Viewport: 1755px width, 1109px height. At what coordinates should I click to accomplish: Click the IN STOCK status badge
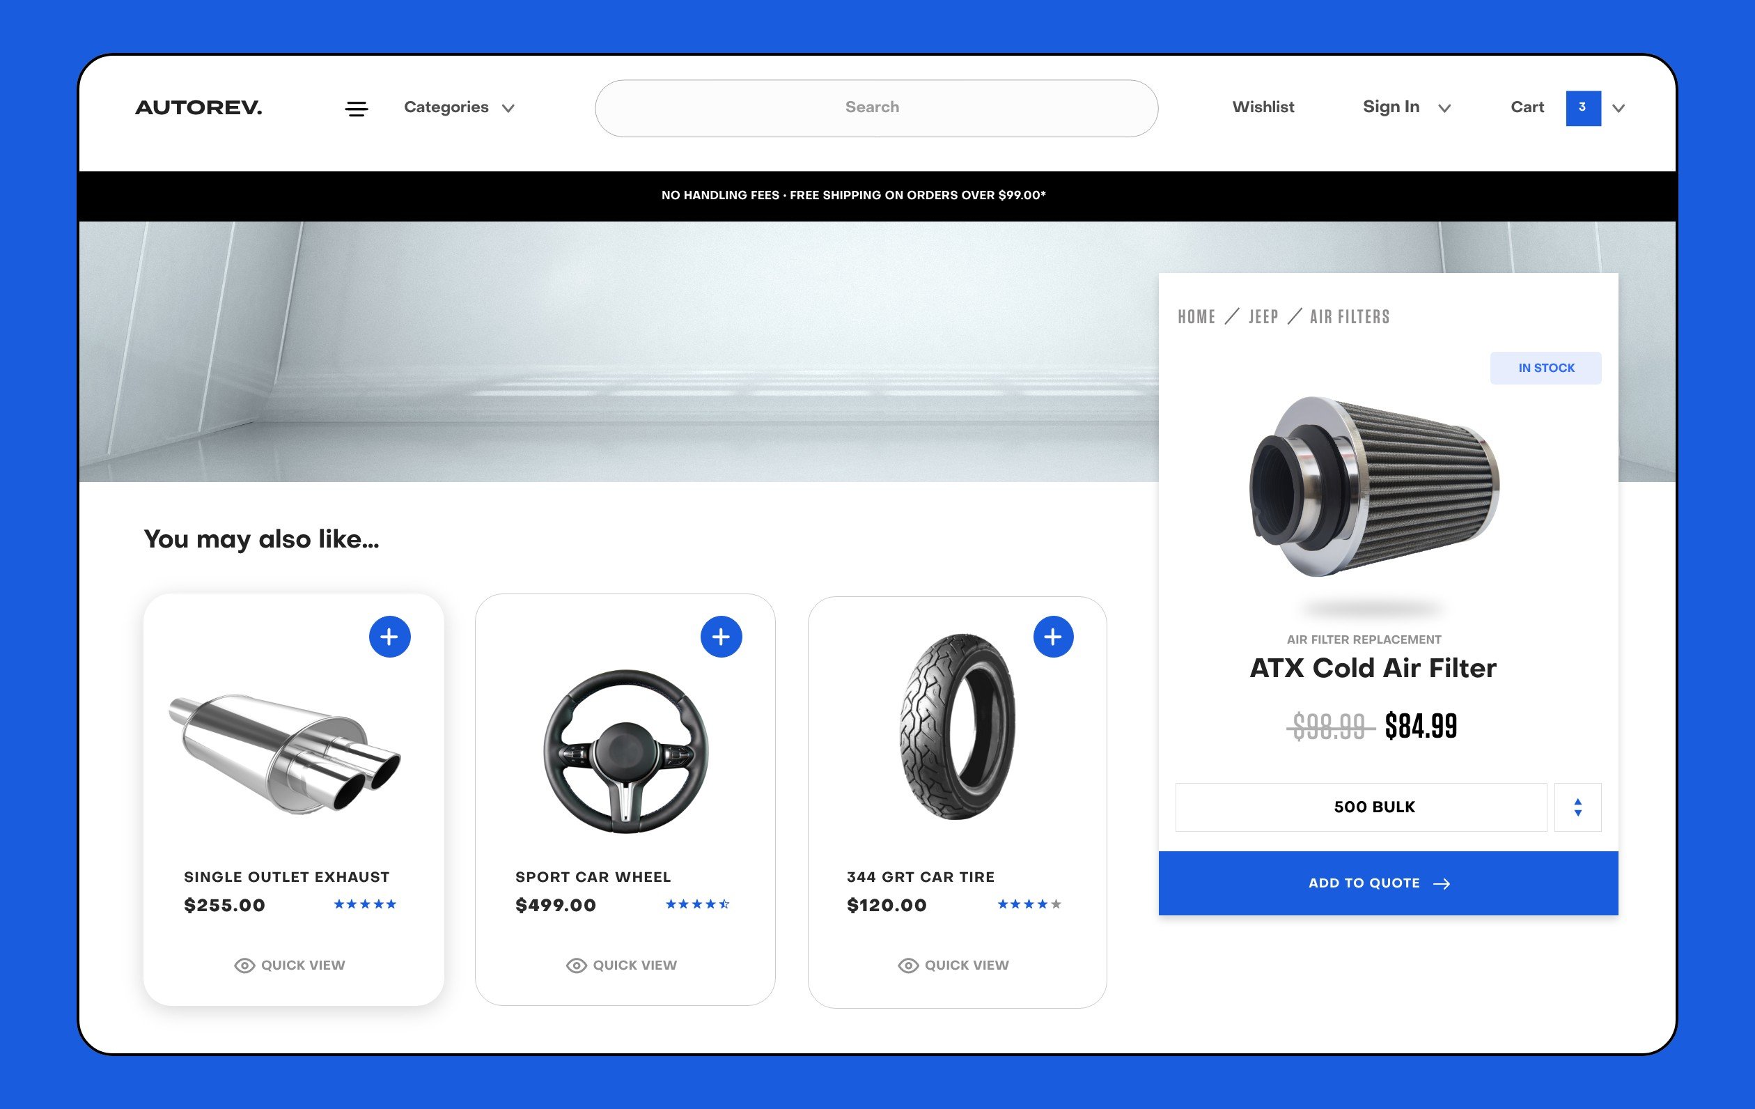[1547, 368]
